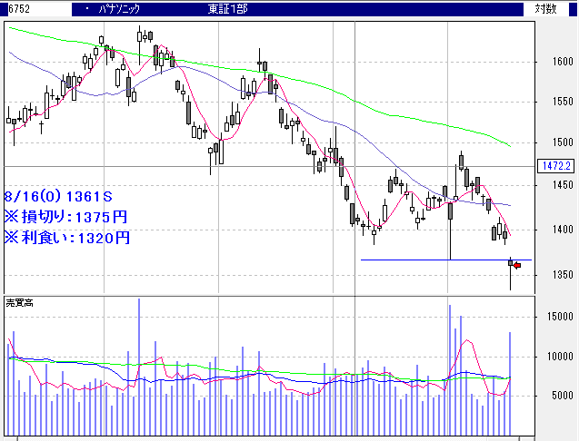Click the 損切り:1375円 stop-loss note
This screenshot has width=579, height=441.
click(x=67, y=217)
